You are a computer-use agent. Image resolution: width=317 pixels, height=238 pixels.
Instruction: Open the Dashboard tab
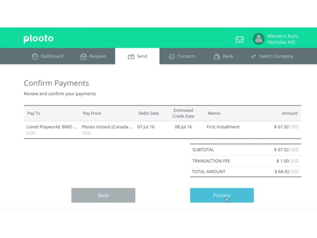tap(48, 56)
